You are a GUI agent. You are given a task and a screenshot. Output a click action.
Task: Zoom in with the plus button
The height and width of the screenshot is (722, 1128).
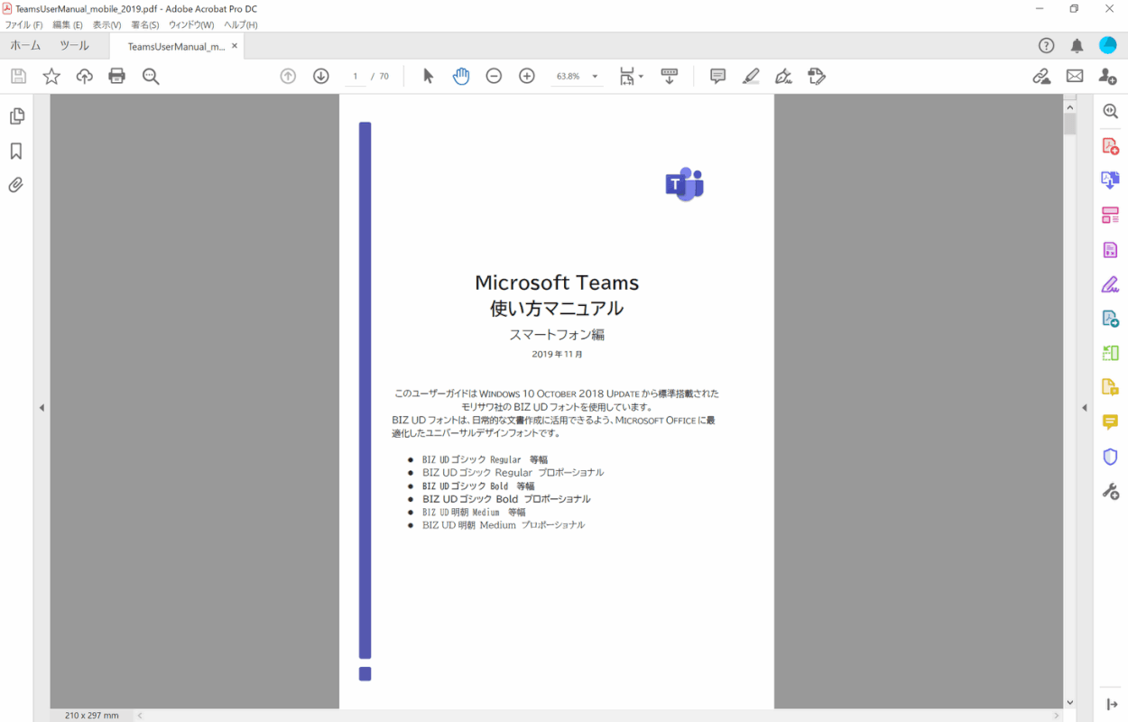[x=527, y=77]
